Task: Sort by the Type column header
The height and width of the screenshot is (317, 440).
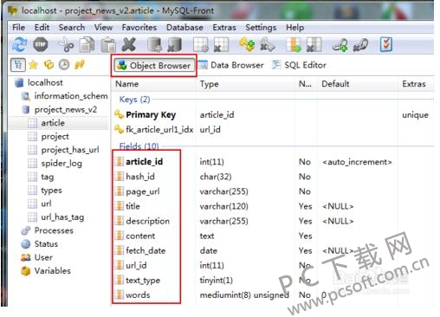Action: pos(246,84)
